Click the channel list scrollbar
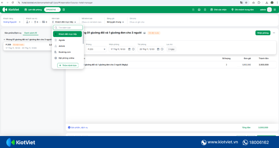This screenshot has height=148, width=279. click(83, 37)
